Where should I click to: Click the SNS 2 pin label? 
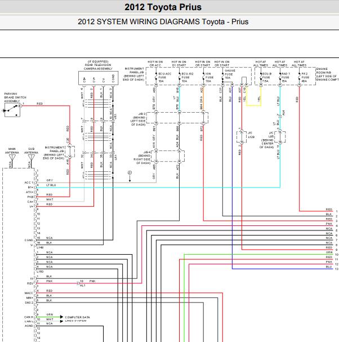[x=29, y=303]
